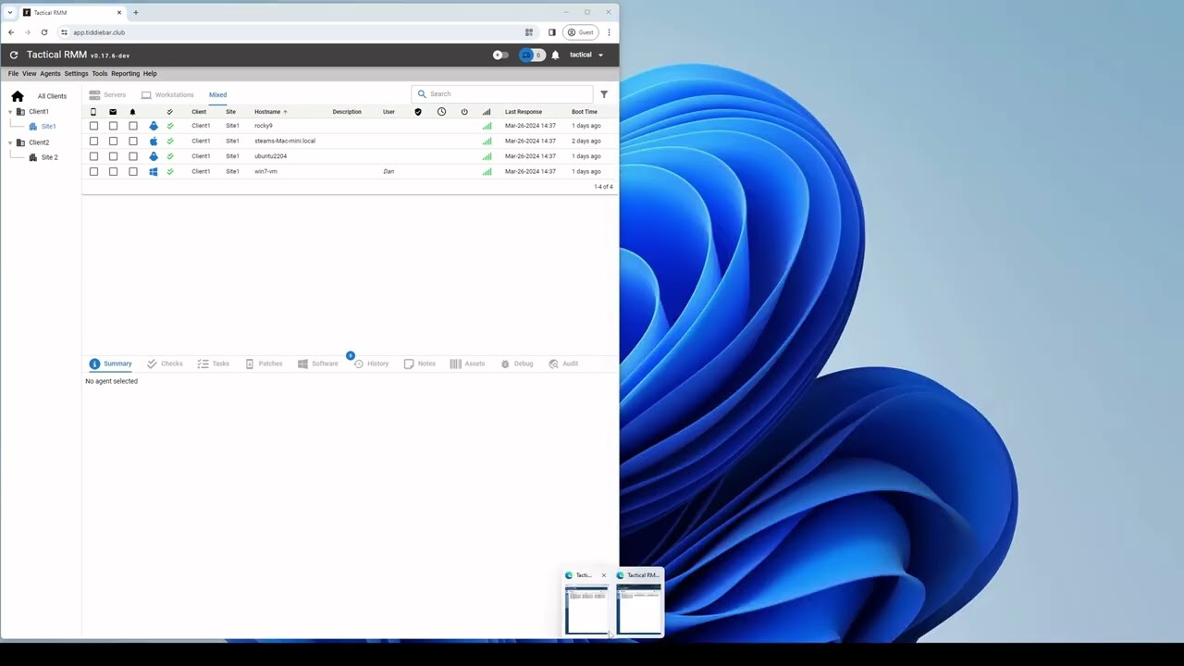Collapse the Client1 tree node arrow
This screenshot has height=666, width=1184.
tap(10, 112)
